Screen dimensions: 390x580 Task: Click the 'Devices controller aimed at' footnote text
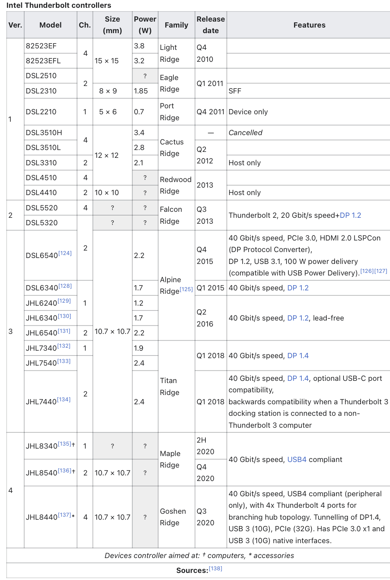pyautogui.click(x=199, y=555)
